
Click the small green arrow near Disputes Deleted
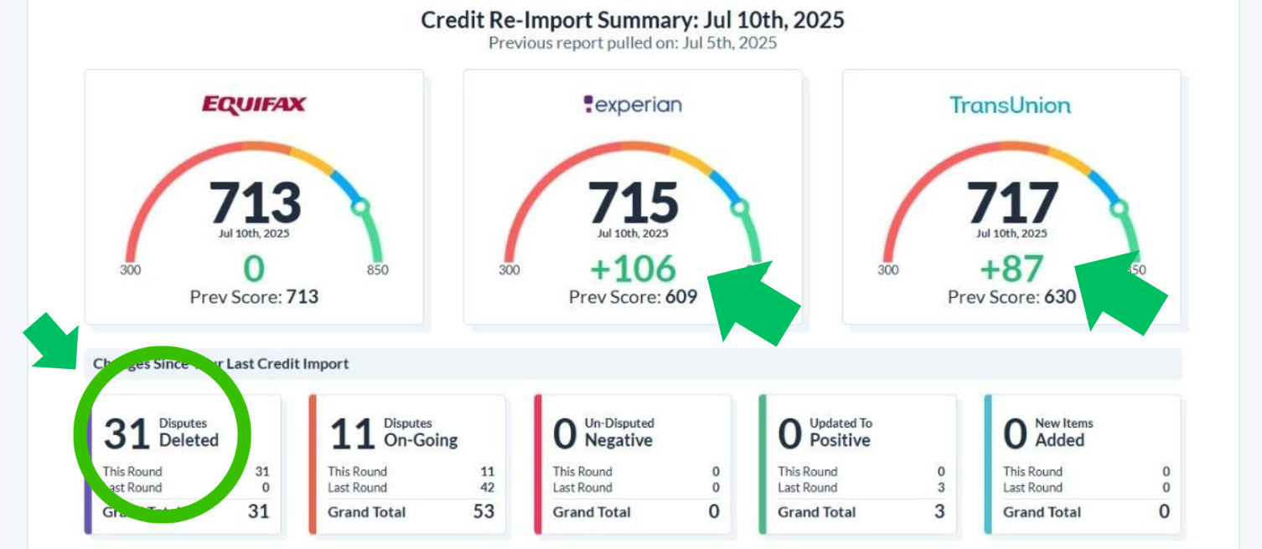coord(49,338)
